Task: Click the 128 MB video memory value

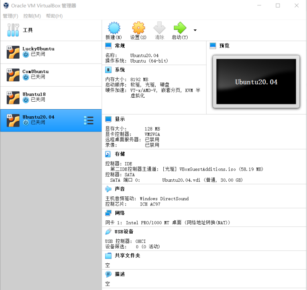Action: pyautogui.click(x=152, y=129)
